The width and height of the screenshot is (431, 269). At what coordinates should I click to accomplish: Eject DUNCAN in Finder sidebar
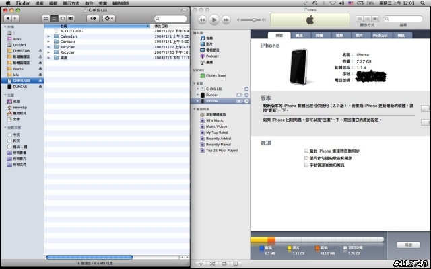40,87
